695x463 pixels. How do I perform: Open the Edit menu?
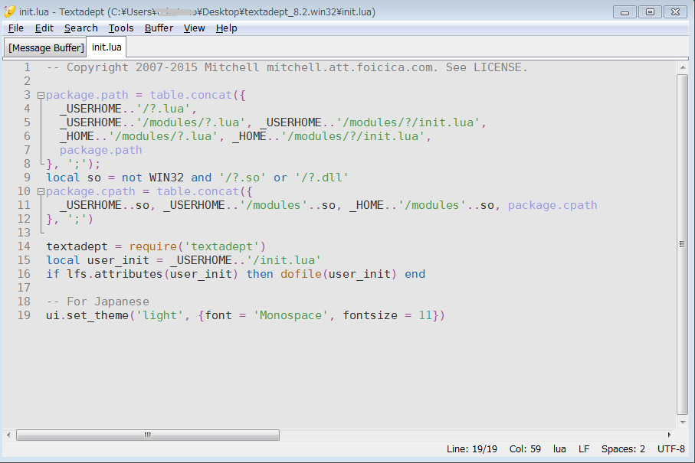click(44, 28)
